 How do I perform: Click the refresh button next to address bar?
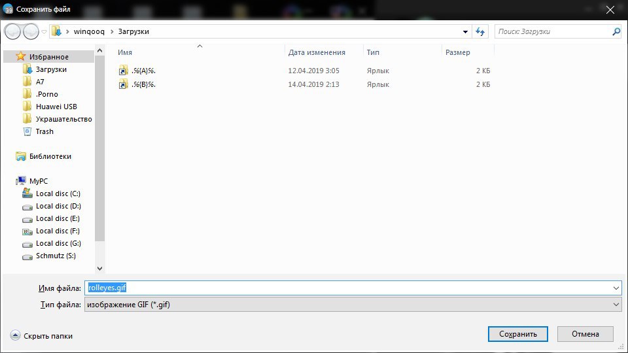point(480,31)
